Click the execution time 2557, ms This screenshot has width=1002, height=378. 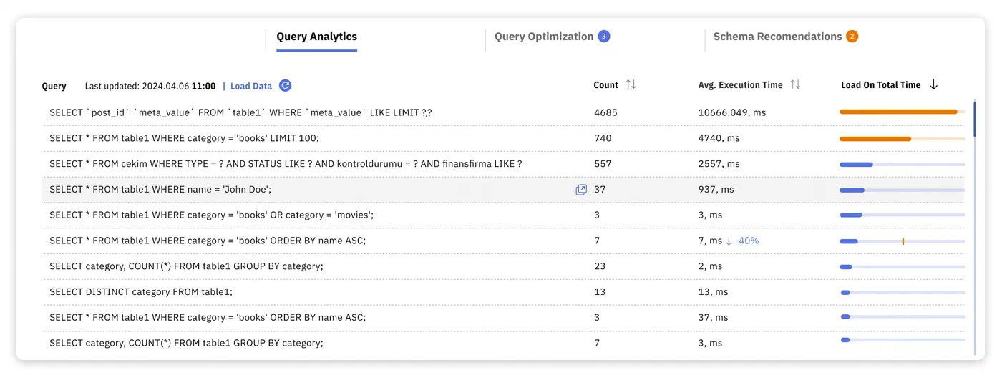(x=719, y=164)
